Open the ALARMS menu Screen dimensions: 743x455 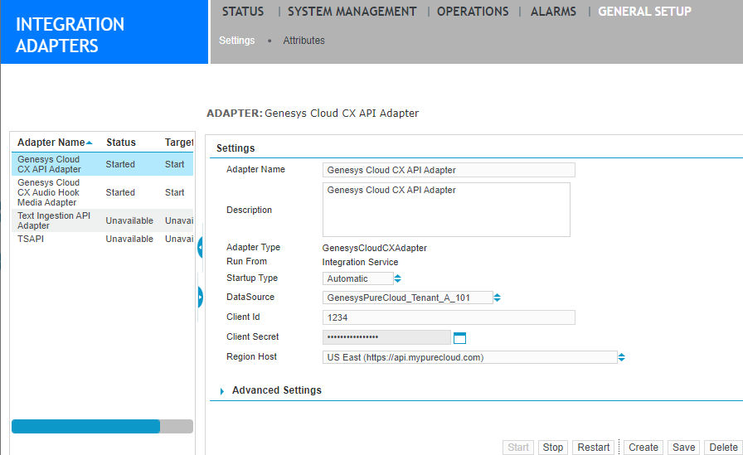pos(553,12)
